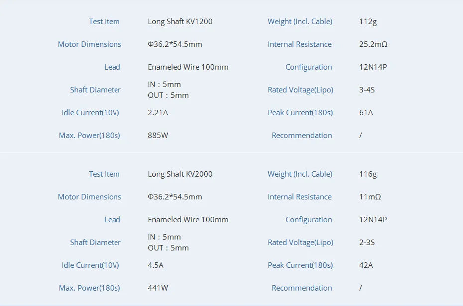Viewport: 463px width, 306px height.
Task: Select the 2-3S rated voltage value
Action: (367, 242)
